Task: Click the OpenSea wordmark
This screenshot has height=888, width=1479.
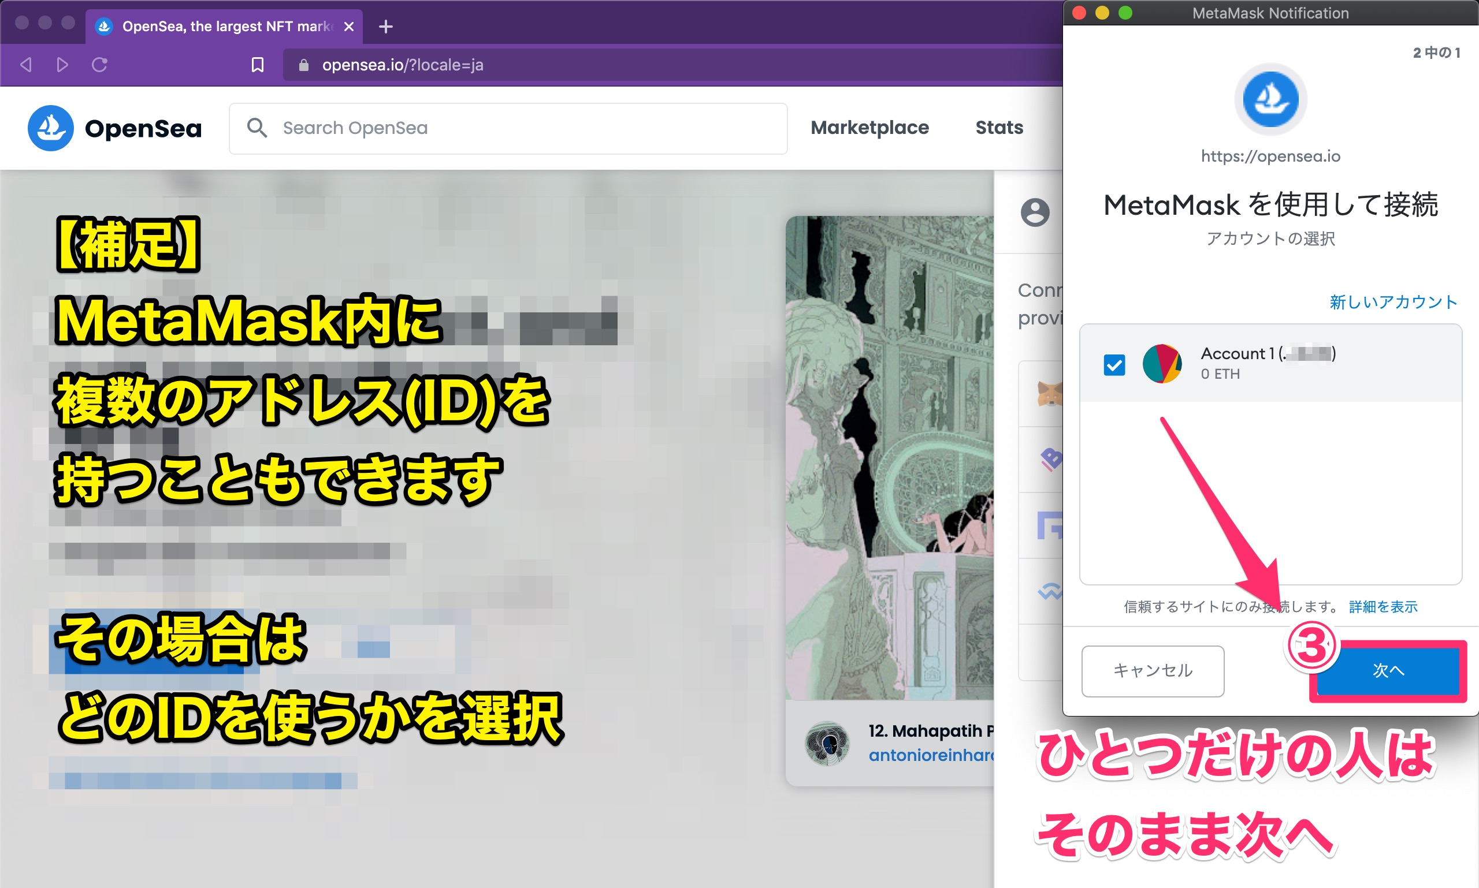Action: point(143,128)
